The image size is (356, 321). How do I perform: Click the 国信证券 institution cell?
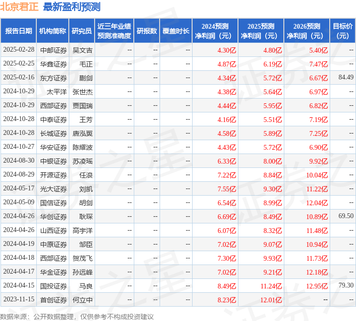[x=54, y=203]
